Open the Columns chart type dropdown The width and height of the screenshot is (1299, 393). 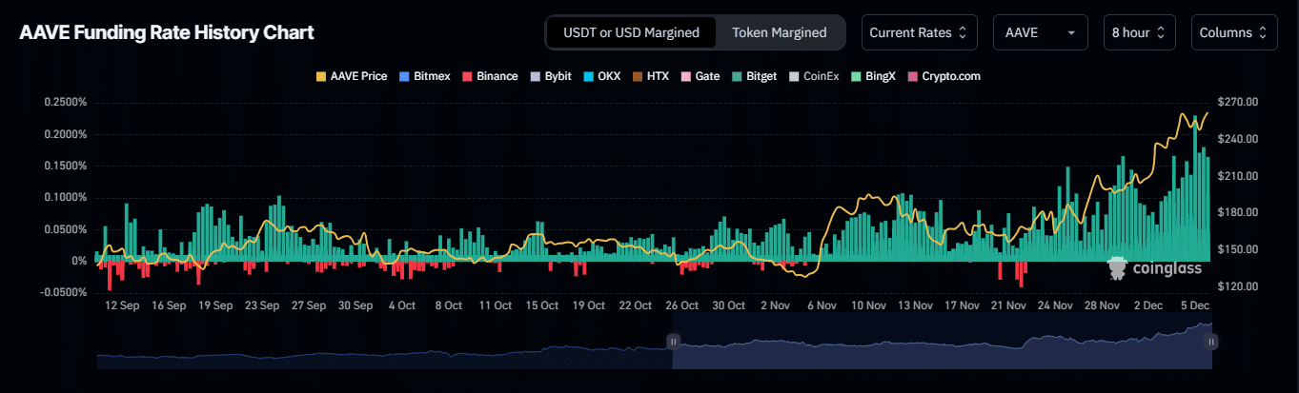click(x=1234, y=32)
